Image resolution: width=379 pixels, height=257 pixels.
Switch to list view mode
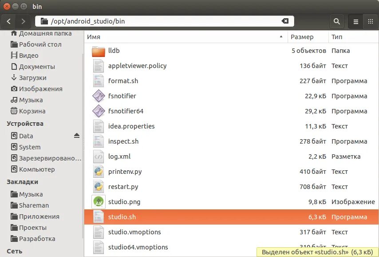[x=355, y=21]
